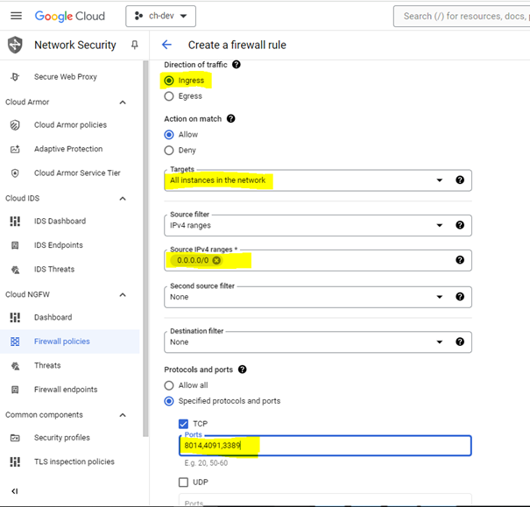Pin the Network Security sidebar
Viewport: 530px width, 507px height.
[135, 45]
